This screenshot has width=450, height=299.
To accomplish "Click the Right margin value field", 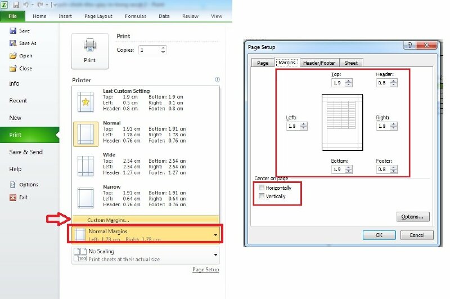I will tap(383, 126).
